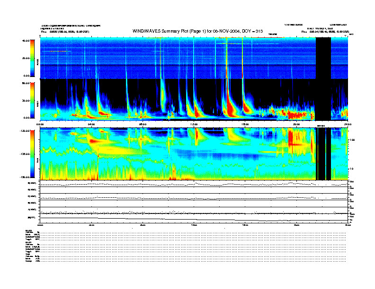Select the 16:00 label below the RAD1 panel
This screenshot has height=289, width=375.
pyautogui.click(x=245, y=124)
